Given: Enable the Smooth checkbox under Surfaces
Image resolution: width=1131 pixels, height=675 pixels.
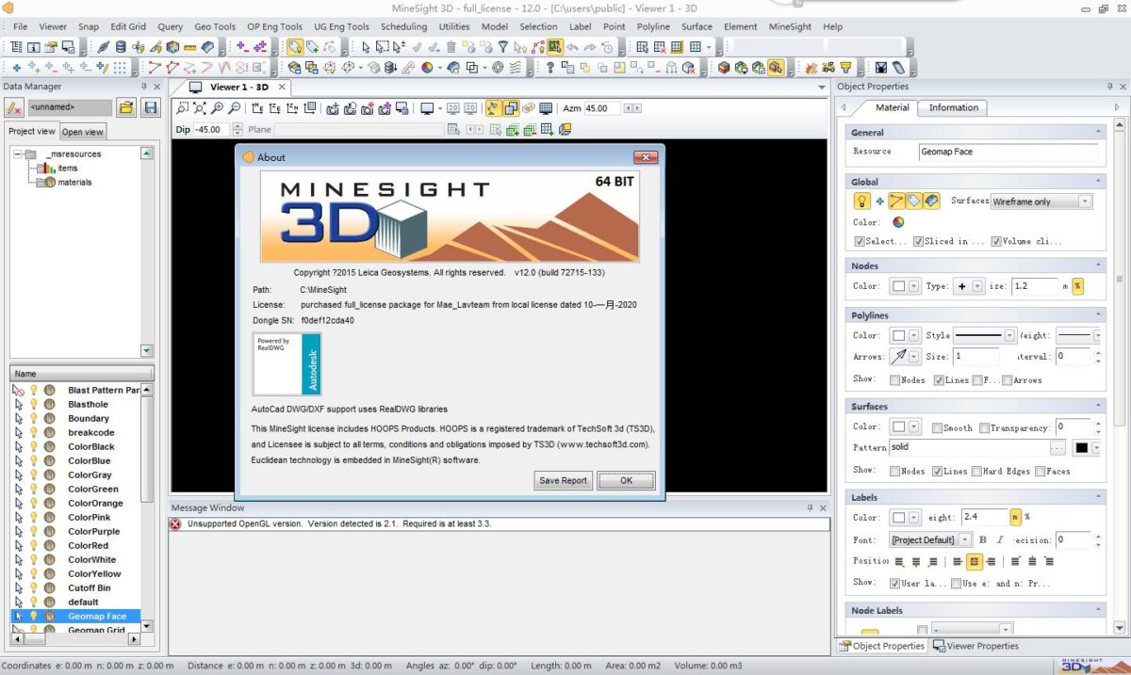Looking at the screenshot, I should click(x=938, y=427).
